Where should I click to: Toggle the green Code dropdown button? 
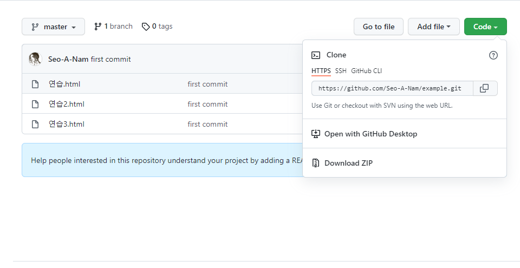click(x=485, y=27)
